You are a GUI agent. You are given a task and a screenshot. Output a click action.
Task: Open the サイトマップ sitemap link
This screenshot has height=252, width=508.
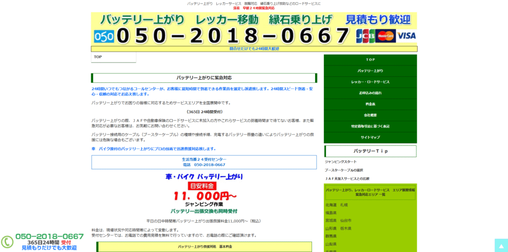point(370,137)
